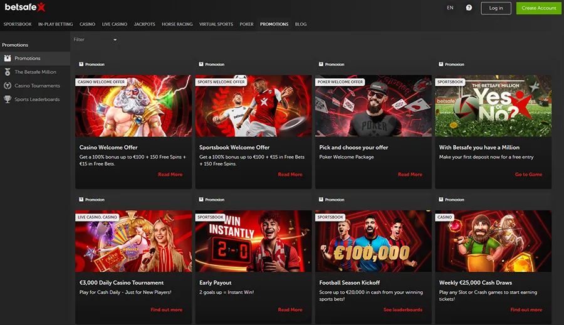Open Virtual Sports
This screenshot has height=325, width=564.
[x=216, y=24]
